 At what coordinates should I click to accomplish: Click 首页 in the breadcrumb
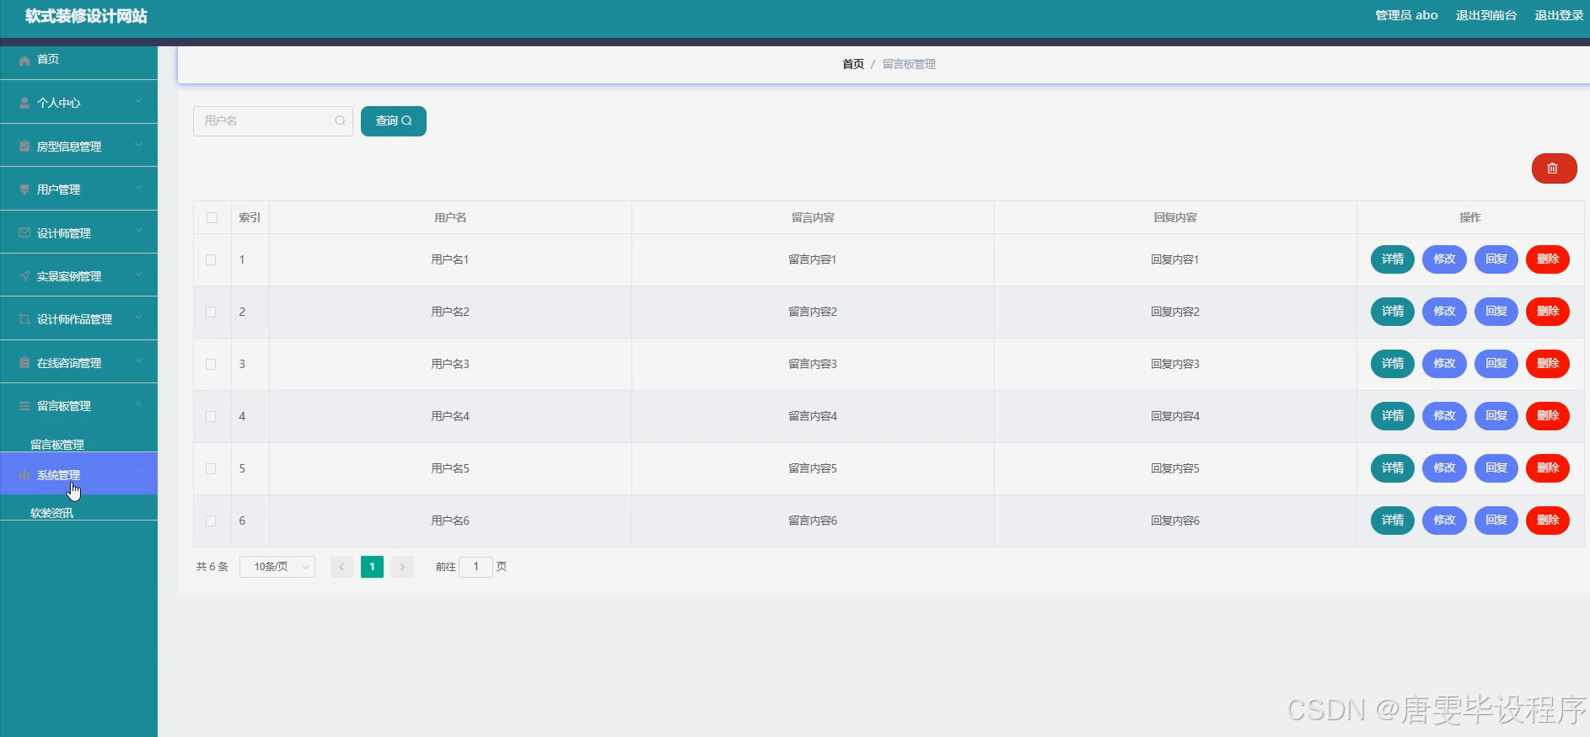tap(853, 64)
